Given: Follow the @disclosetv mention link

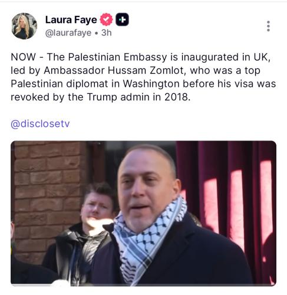Looking at the screenshot, I should pos(40,124).
